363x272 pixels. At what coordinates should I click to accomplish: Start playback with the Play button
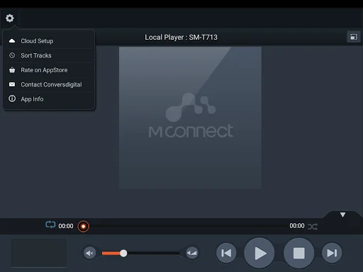[x=259, y=253]
